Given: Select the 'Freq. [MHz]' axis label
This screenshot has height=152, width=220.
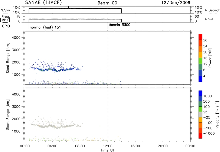Looking at the screenshot, I should 5,18.
